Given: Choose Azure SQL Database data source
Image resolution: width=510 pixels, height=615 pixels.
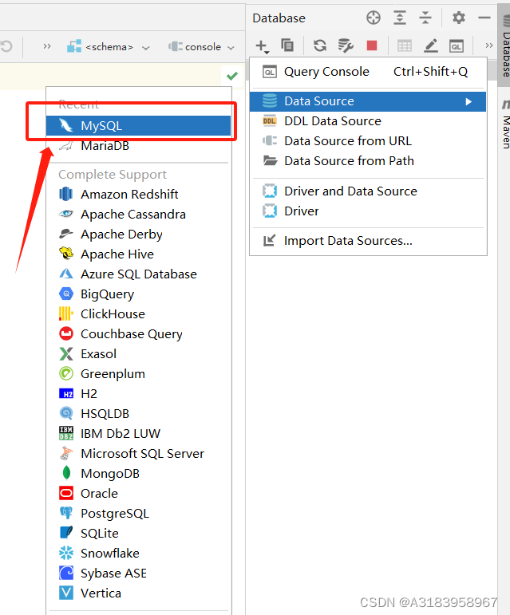Looking at the screenshot, I should click(138, 274).
